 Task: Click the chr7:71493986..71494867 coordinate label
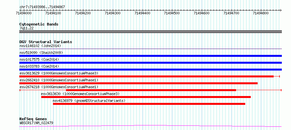[x=42, y=7]
